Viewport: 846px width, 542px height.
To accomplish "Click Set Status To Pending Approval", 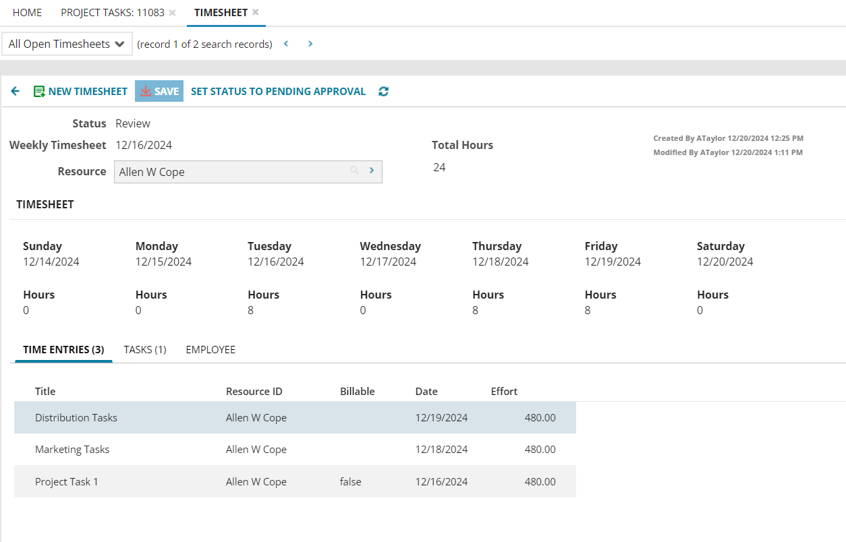I will tap(278, 90).
